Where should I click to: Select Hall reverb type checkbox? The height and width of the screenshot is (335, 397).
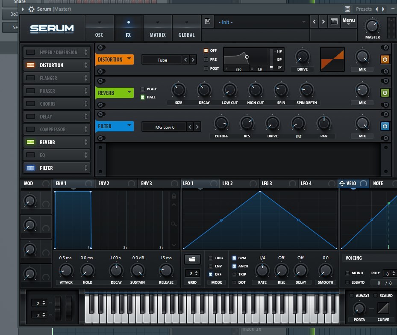click(x=143, y=97)
